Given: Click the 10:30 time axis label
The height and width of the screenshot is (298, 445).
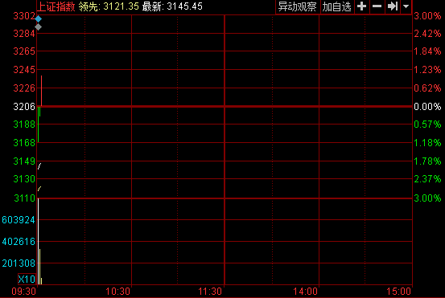Looking at the screenshot, I should pyautogui.click(x=117, y=292).
